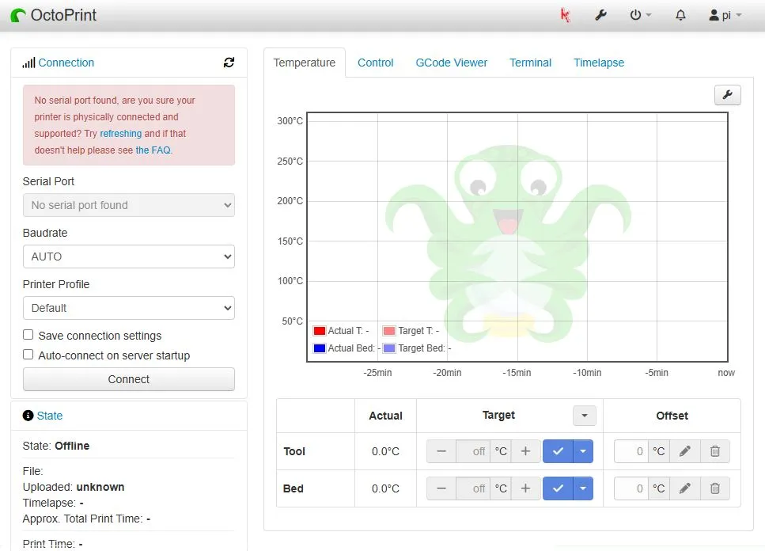Confirm Tool target temperature
The image size is (765, 551).
[x=559, y=451]
